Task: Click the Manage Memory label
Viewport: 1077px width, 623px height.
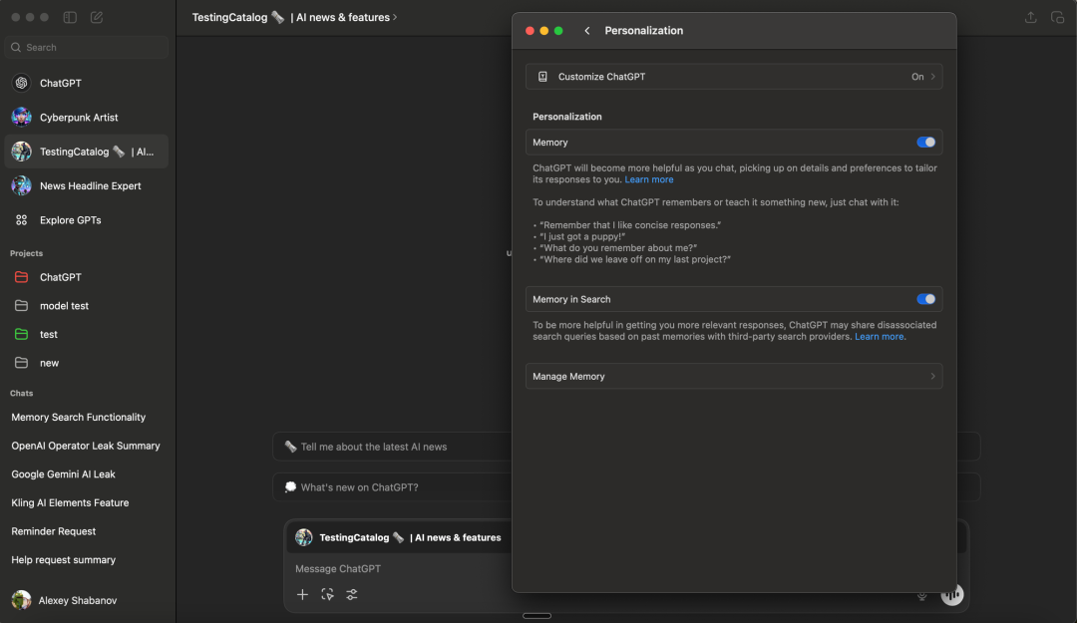Action: click(x=568, y=376)
